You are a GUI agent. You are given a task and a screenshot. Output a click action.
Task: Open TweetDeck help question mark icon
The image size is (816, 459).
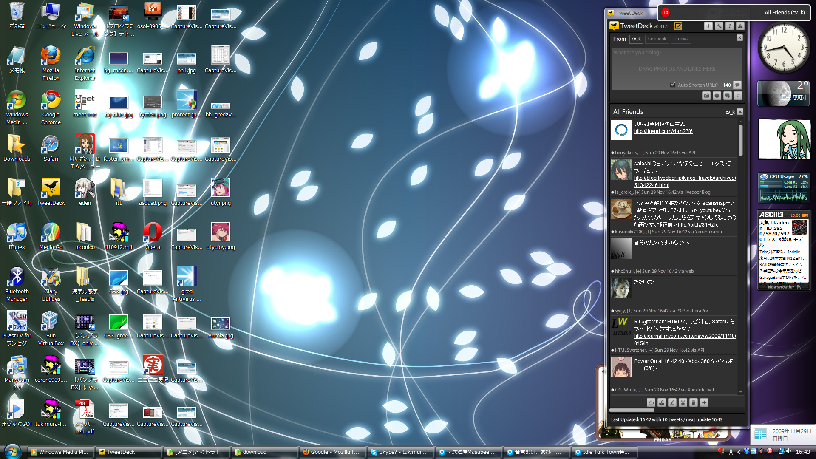tap(729, 26)
